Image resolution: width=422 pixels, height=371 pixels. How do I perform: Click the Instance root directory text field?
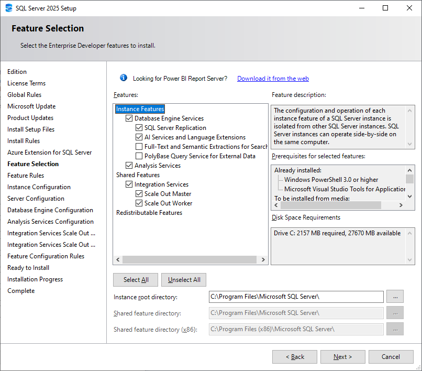296,297
